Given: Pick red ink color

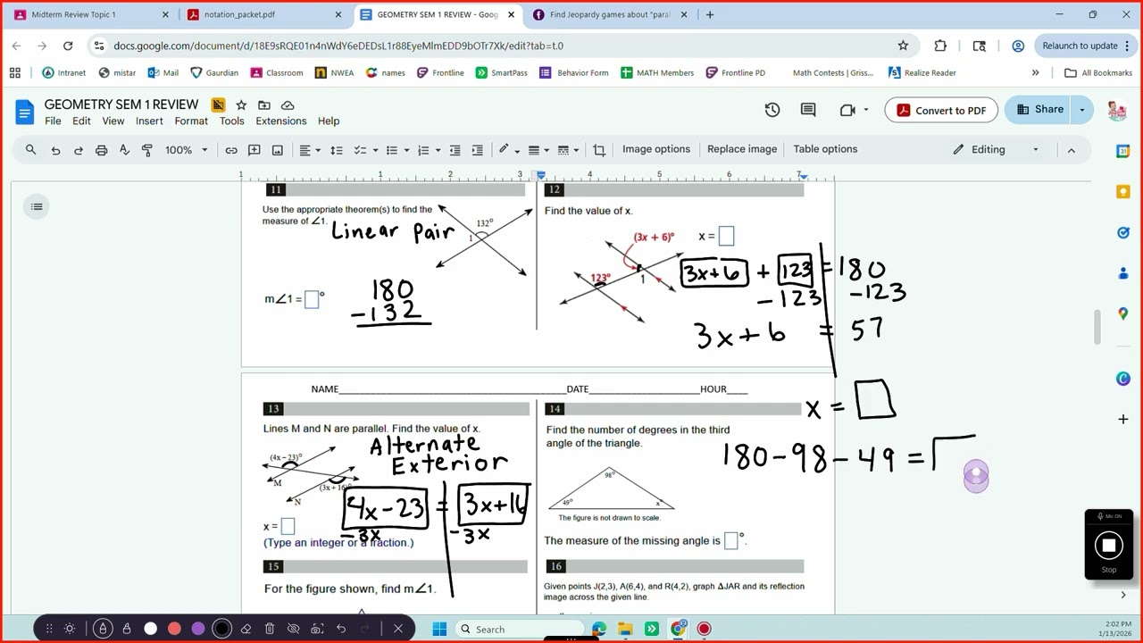Looking at the screenshot, I should (174, 629).
